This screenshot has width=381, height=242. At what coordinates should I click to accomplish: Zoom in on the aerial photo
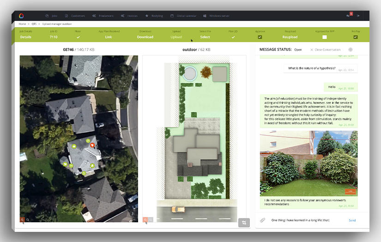point(22,220)
